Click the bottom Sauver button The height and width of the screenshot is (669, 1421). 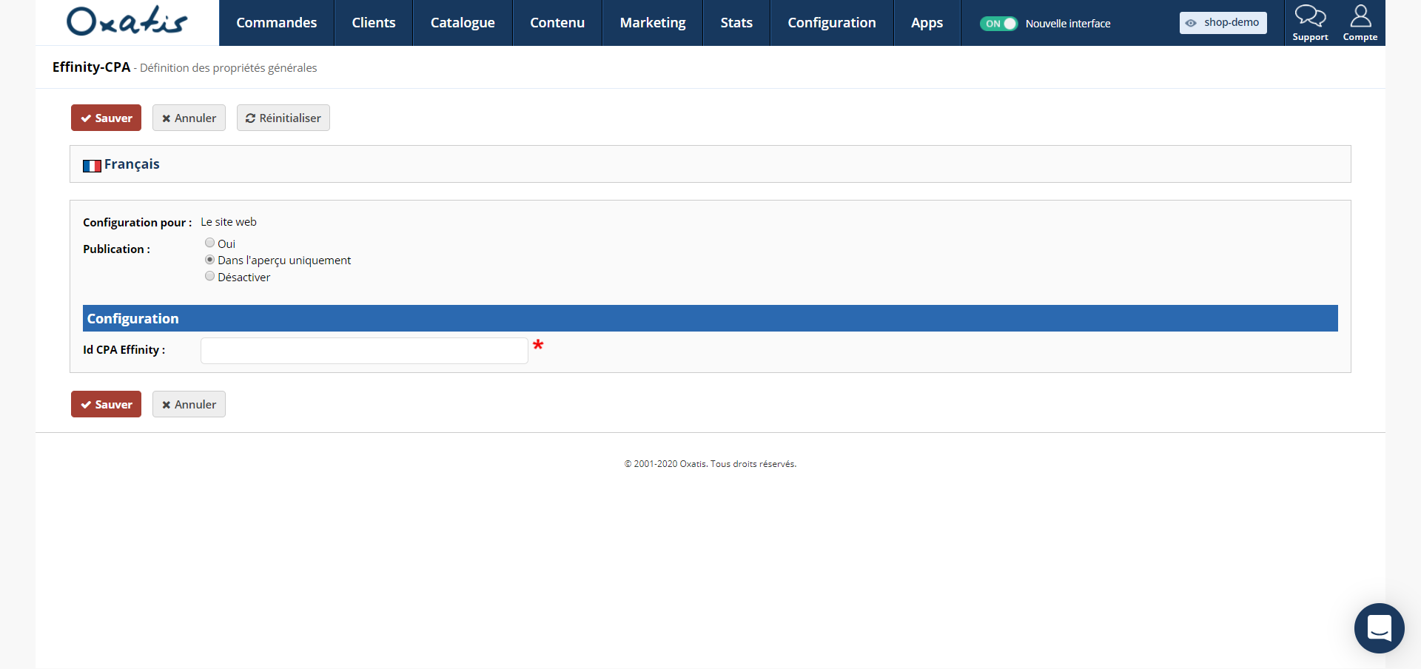(x=106, y=404)
